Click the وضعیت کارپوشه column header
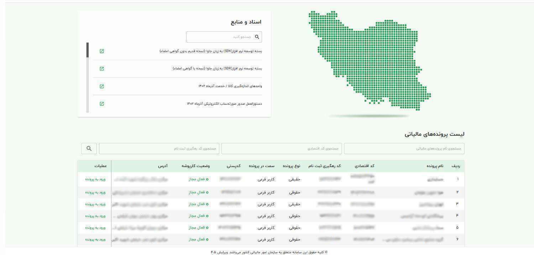 click(196, 166)
